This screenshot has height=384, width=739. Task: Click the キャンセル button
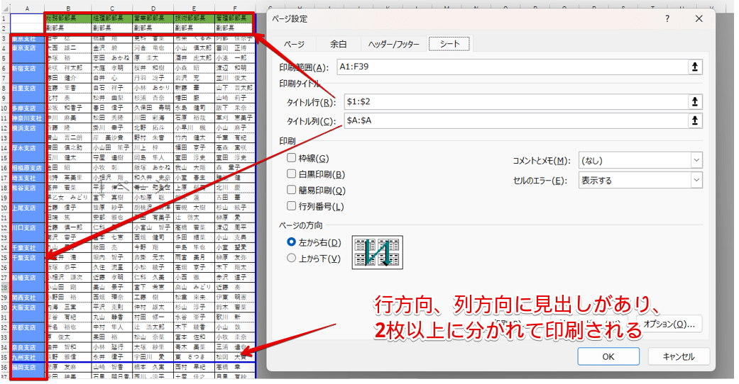676,357
